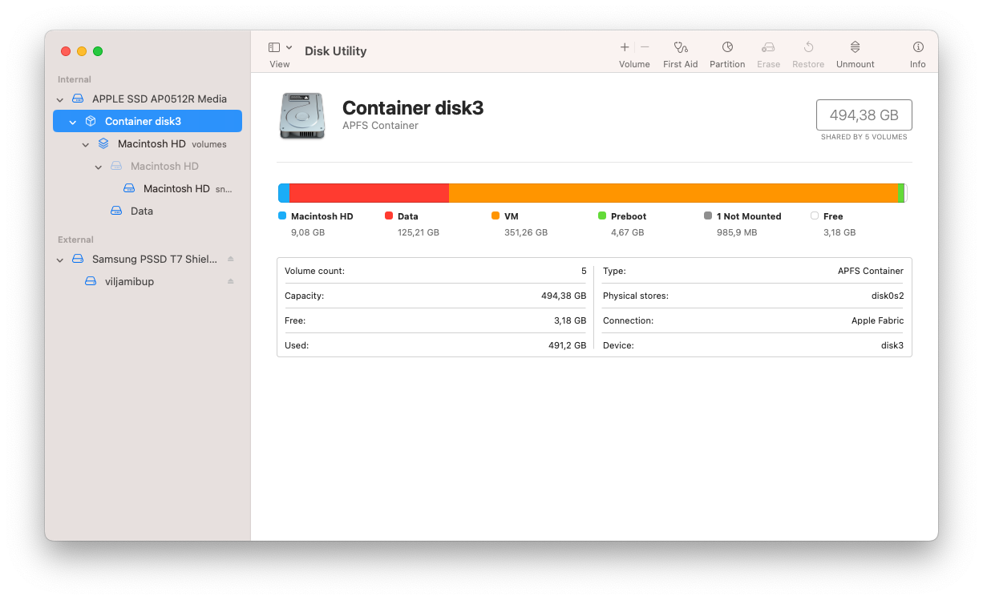Image resolution: width=983 pixels, height=600 pixels.
Task: Click orange VM usage bar segment
Action: point(674,193)
